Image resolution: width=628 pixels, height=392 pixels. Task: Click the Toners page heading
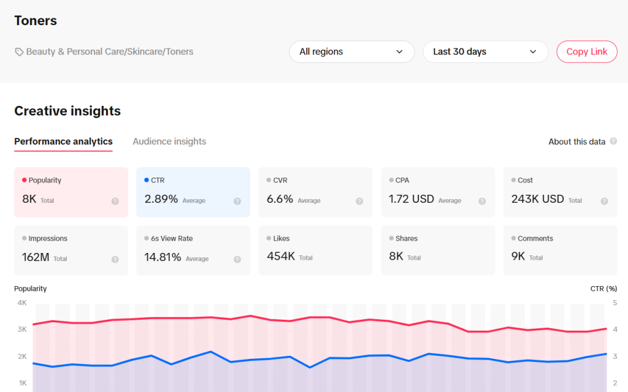tap(36, 21)
